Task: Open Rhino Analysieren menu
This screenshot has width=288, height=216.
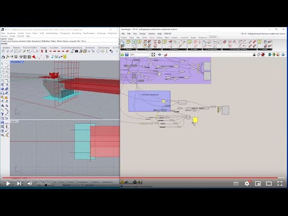Action: 112,33
